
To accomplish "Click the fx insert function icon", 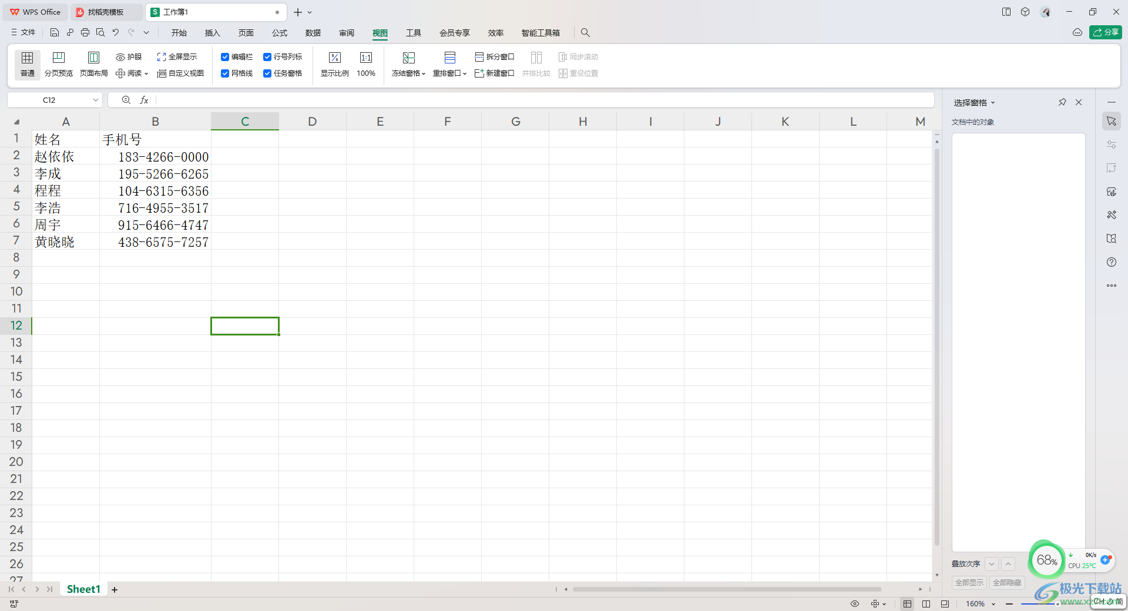I will click(x=144, y=100).
